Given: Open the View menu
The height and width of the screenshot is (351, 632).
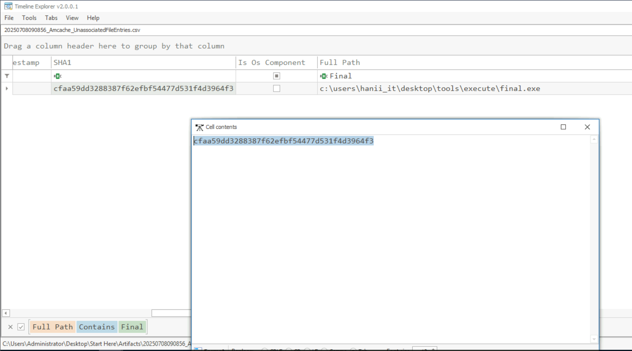Looking at the screenshot, I should point(72,18).
